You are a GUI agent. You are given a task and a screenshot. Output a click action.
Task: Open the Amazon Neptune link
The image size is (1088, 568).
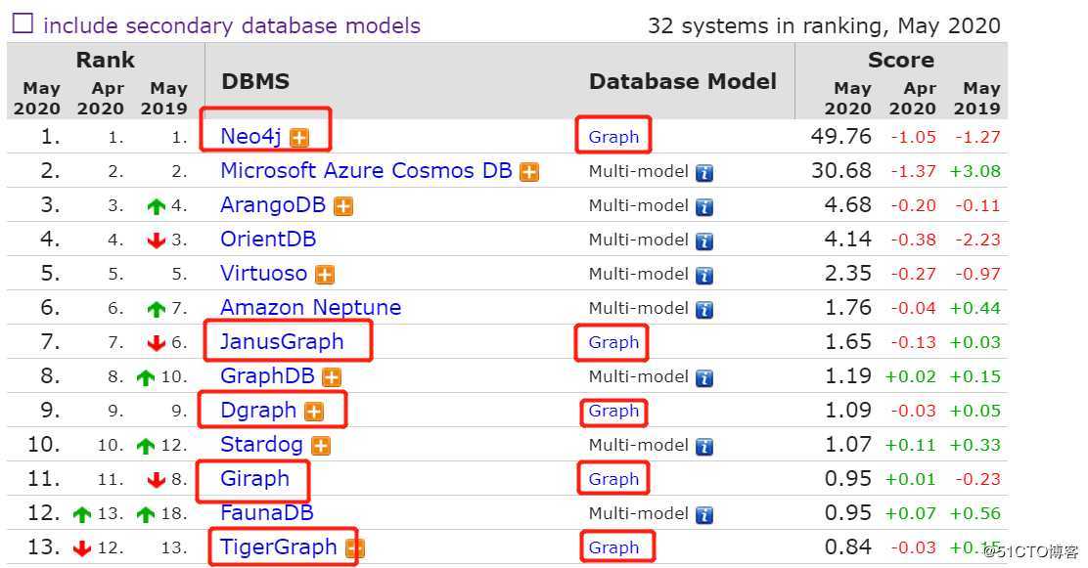(310, 307)
